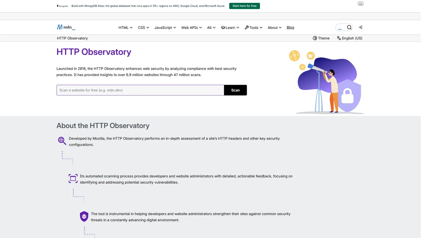Click the globe magnifier icon
The height and width of the screenshot is (238, 424).
click(x=62, y=141)
